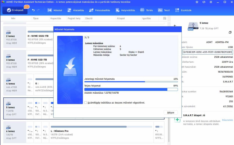Select the 4 lemez disk entry

click(x=15, y=85)
